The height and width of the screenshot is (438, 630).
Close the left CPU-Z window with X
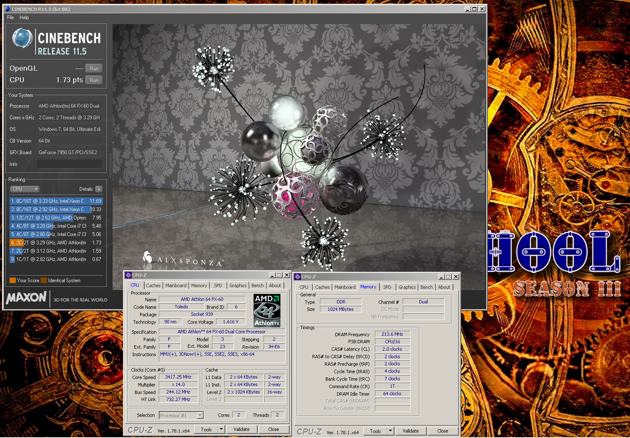(x=286, y=275)
